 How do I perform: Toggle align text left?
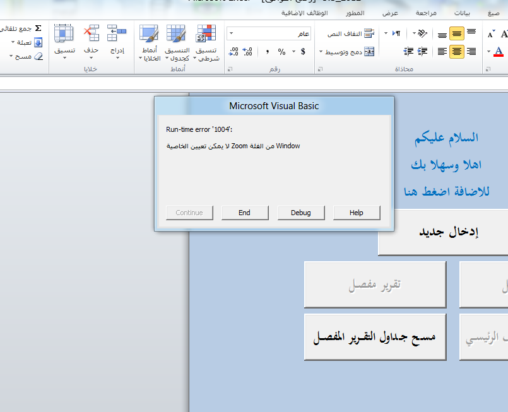point(442,52)
